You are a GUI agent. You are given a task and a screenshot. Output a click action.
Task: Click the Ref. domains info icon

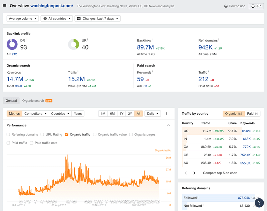coord(219,39)
